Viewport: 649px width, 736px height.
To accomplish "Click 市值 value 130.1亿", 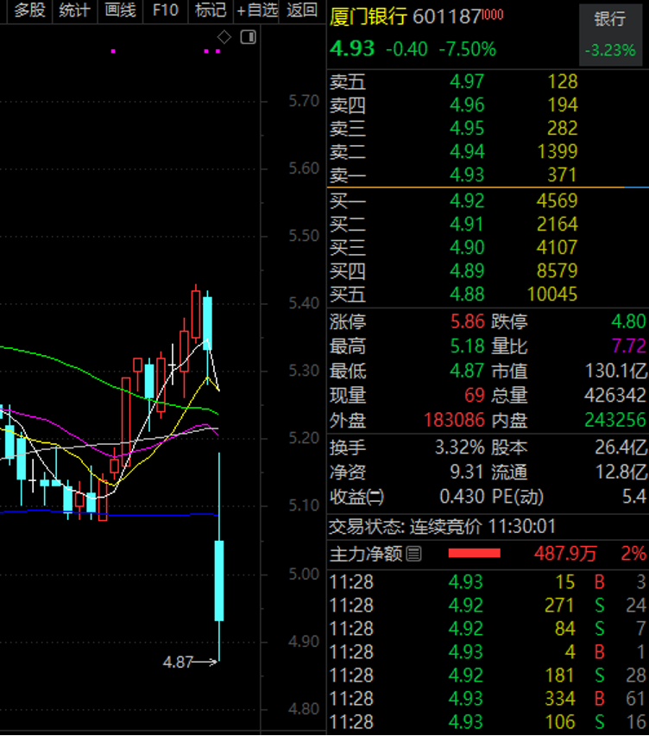I will [x=615, y=371].
